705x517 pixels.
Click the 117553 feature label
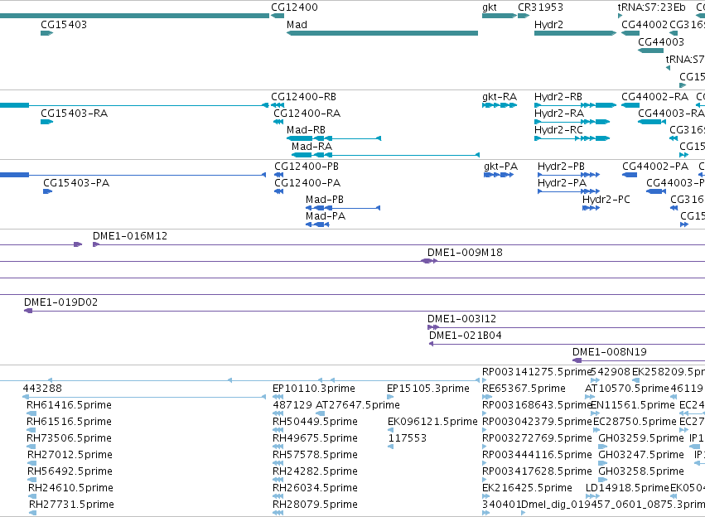click(408, 438)
